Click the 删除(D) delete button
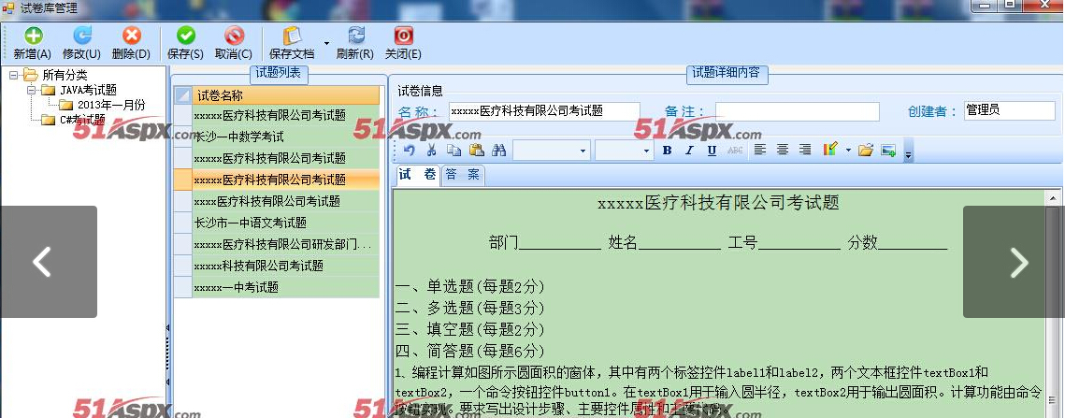This screenshot has height=418, width=1065. [x=131, y=44]
